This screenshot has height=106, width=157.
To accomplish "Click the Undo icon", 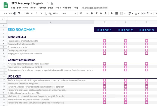I will pos(6,13).
